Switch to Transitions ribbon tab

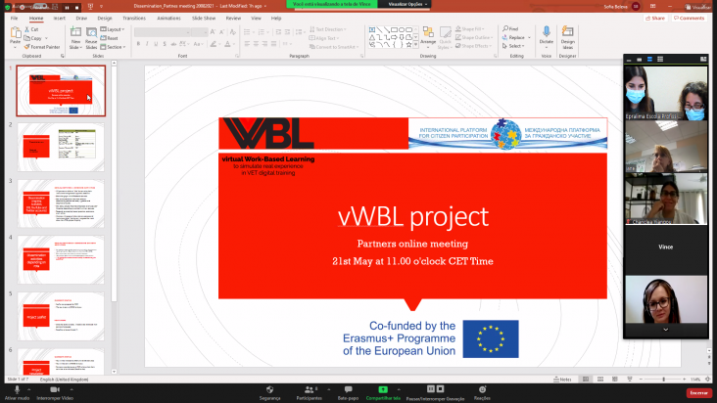134,19
